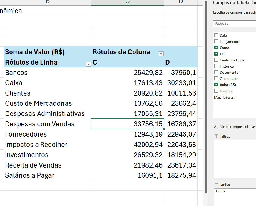
Task: Select the Impostos a Recolher row label
Action: (36, 145)
